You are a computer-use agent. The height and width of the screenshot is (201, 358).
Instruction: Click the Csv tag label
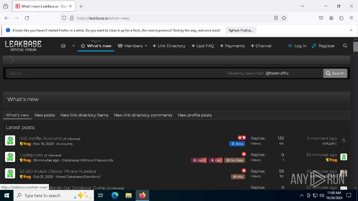216,160
